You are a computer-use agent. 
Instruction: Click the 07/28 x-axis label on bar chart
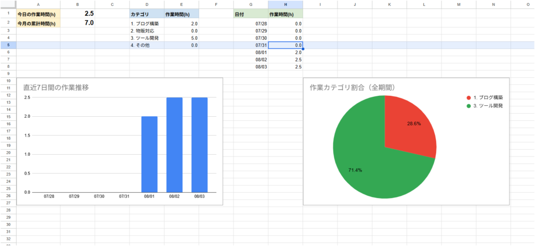click(49, 196)
